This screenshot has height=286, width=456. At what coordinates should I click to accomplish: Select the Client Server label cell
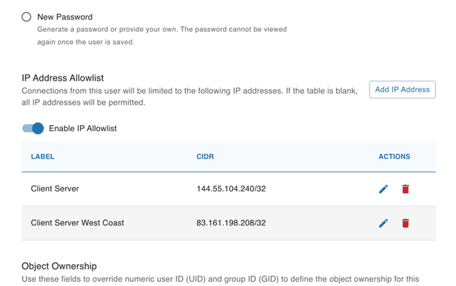pos(55,189)
